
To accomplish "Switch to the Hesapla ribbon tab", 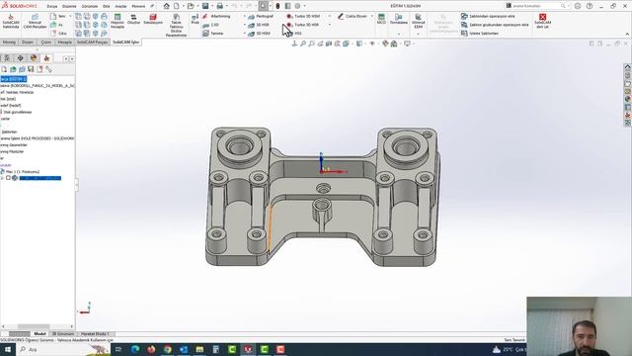I will [x=64, y=42].
